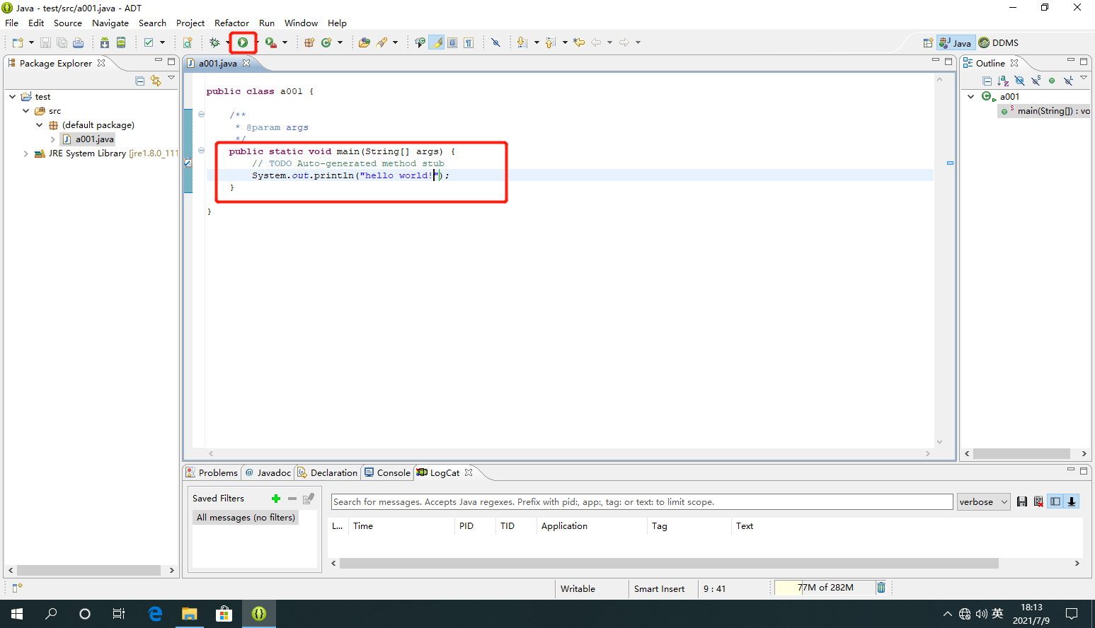Toggle LogCat scroll lock arrow button
Screen dimensions: 1095x628
[1072, 501]
